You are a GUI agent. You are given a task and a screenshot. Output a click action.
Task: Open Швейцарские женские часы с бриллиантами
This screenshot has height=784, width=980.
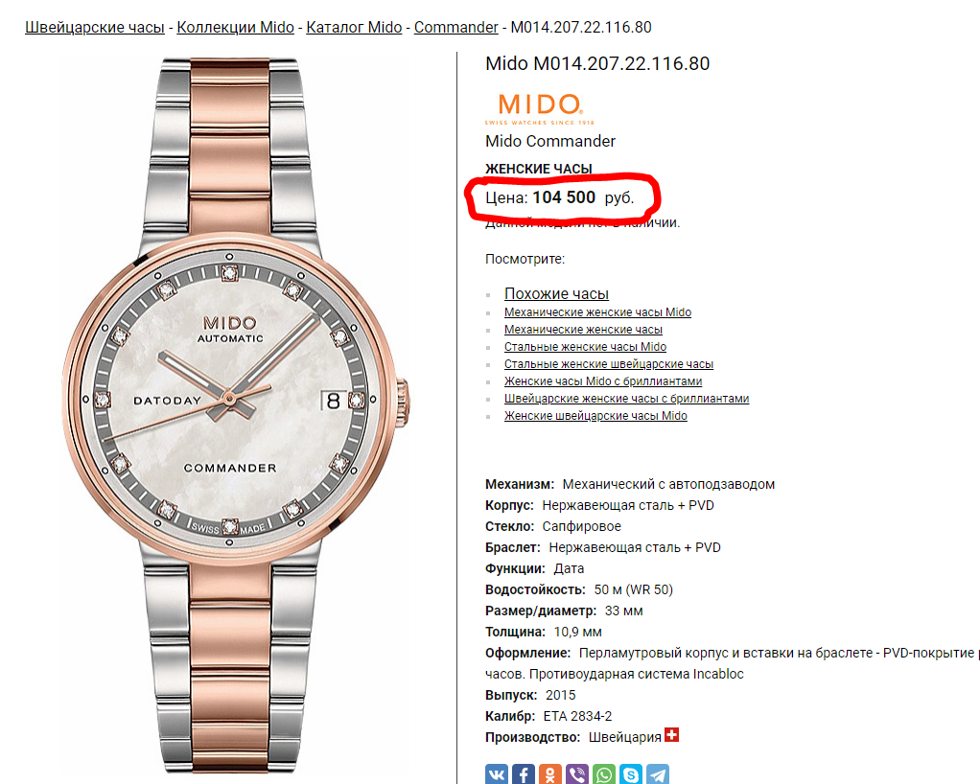626,399
